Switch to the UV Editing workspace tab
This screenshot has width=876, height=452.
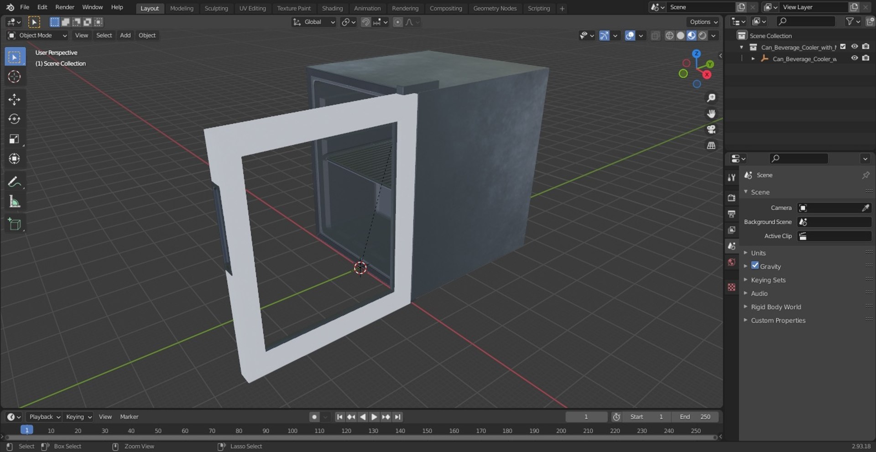pyautogui.click(x=252, y=8)
